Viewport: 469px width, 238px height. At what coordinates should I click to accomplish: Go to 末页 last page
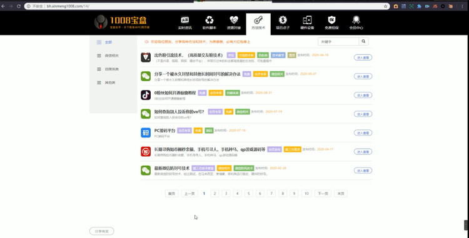point(341,194)
